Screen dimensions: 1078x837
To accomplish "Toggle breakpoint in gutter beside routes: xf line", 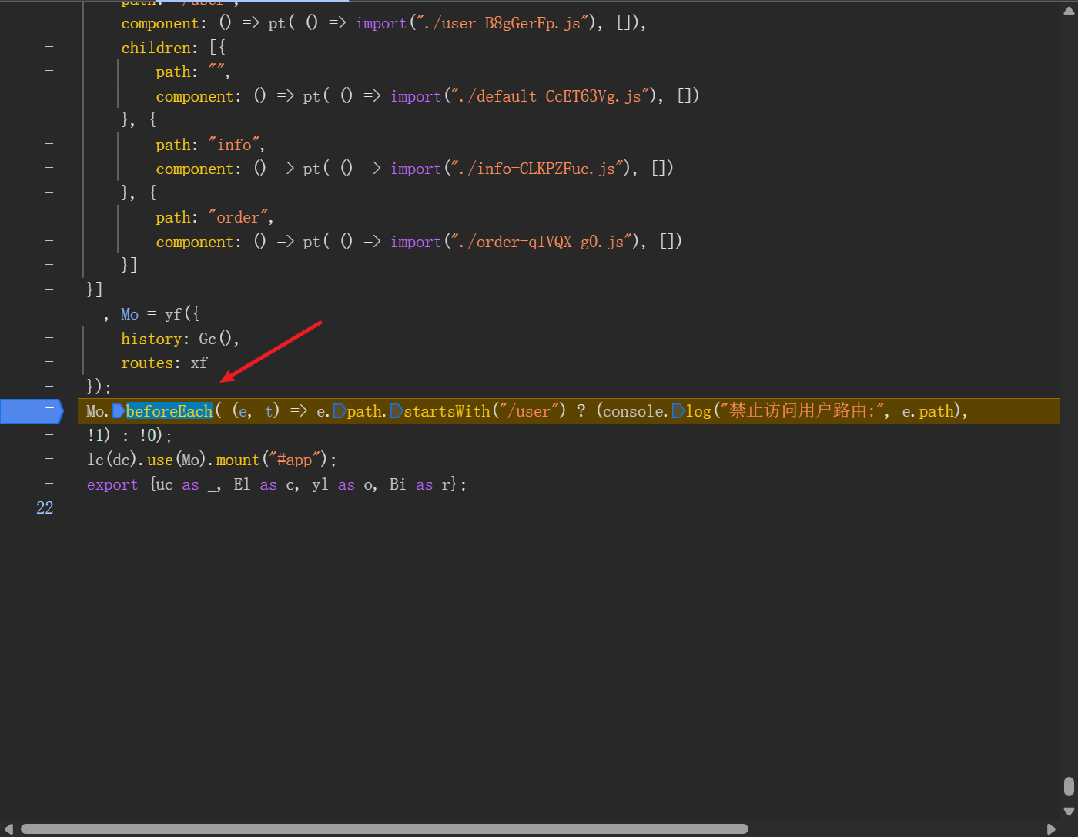I will point(49,362).
